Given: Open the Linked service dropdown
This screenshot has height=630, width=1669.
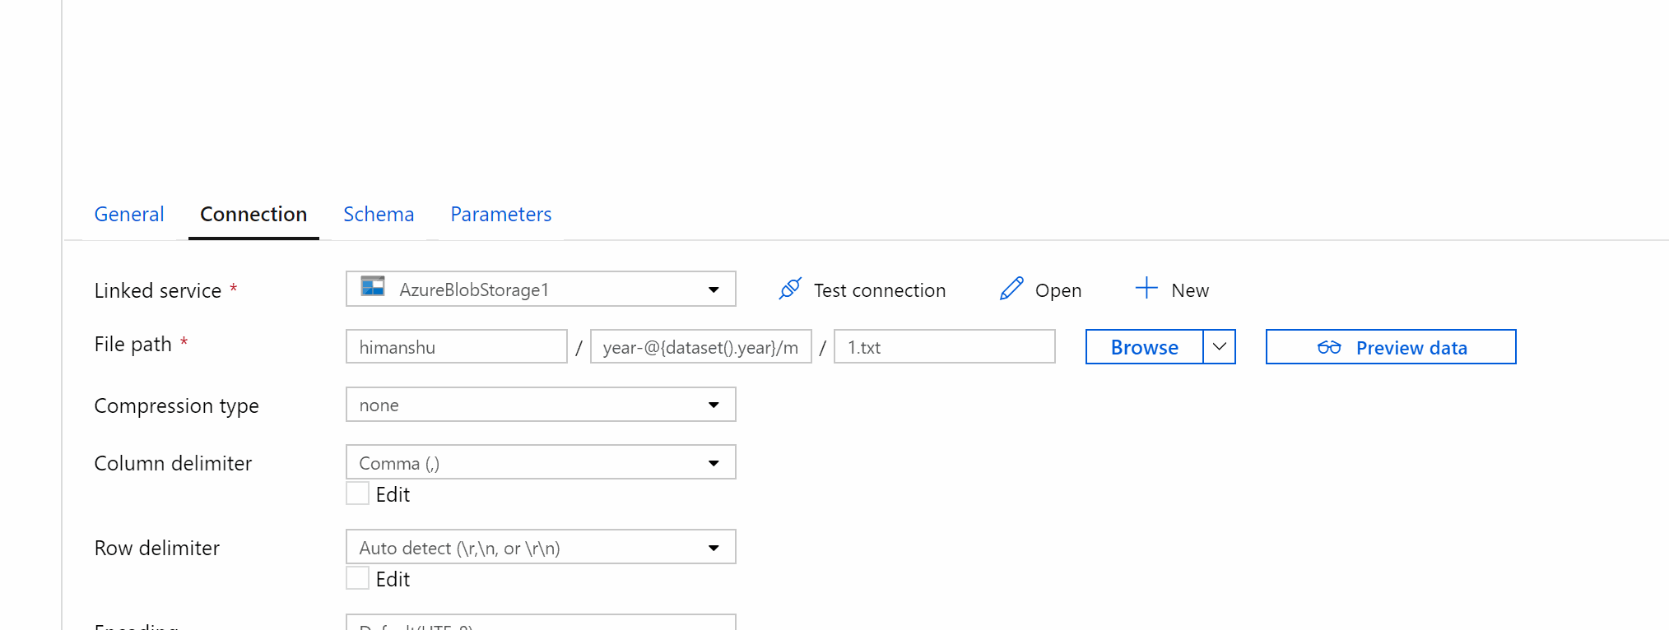Looking at the screenshot, I should tap(541, 289).
